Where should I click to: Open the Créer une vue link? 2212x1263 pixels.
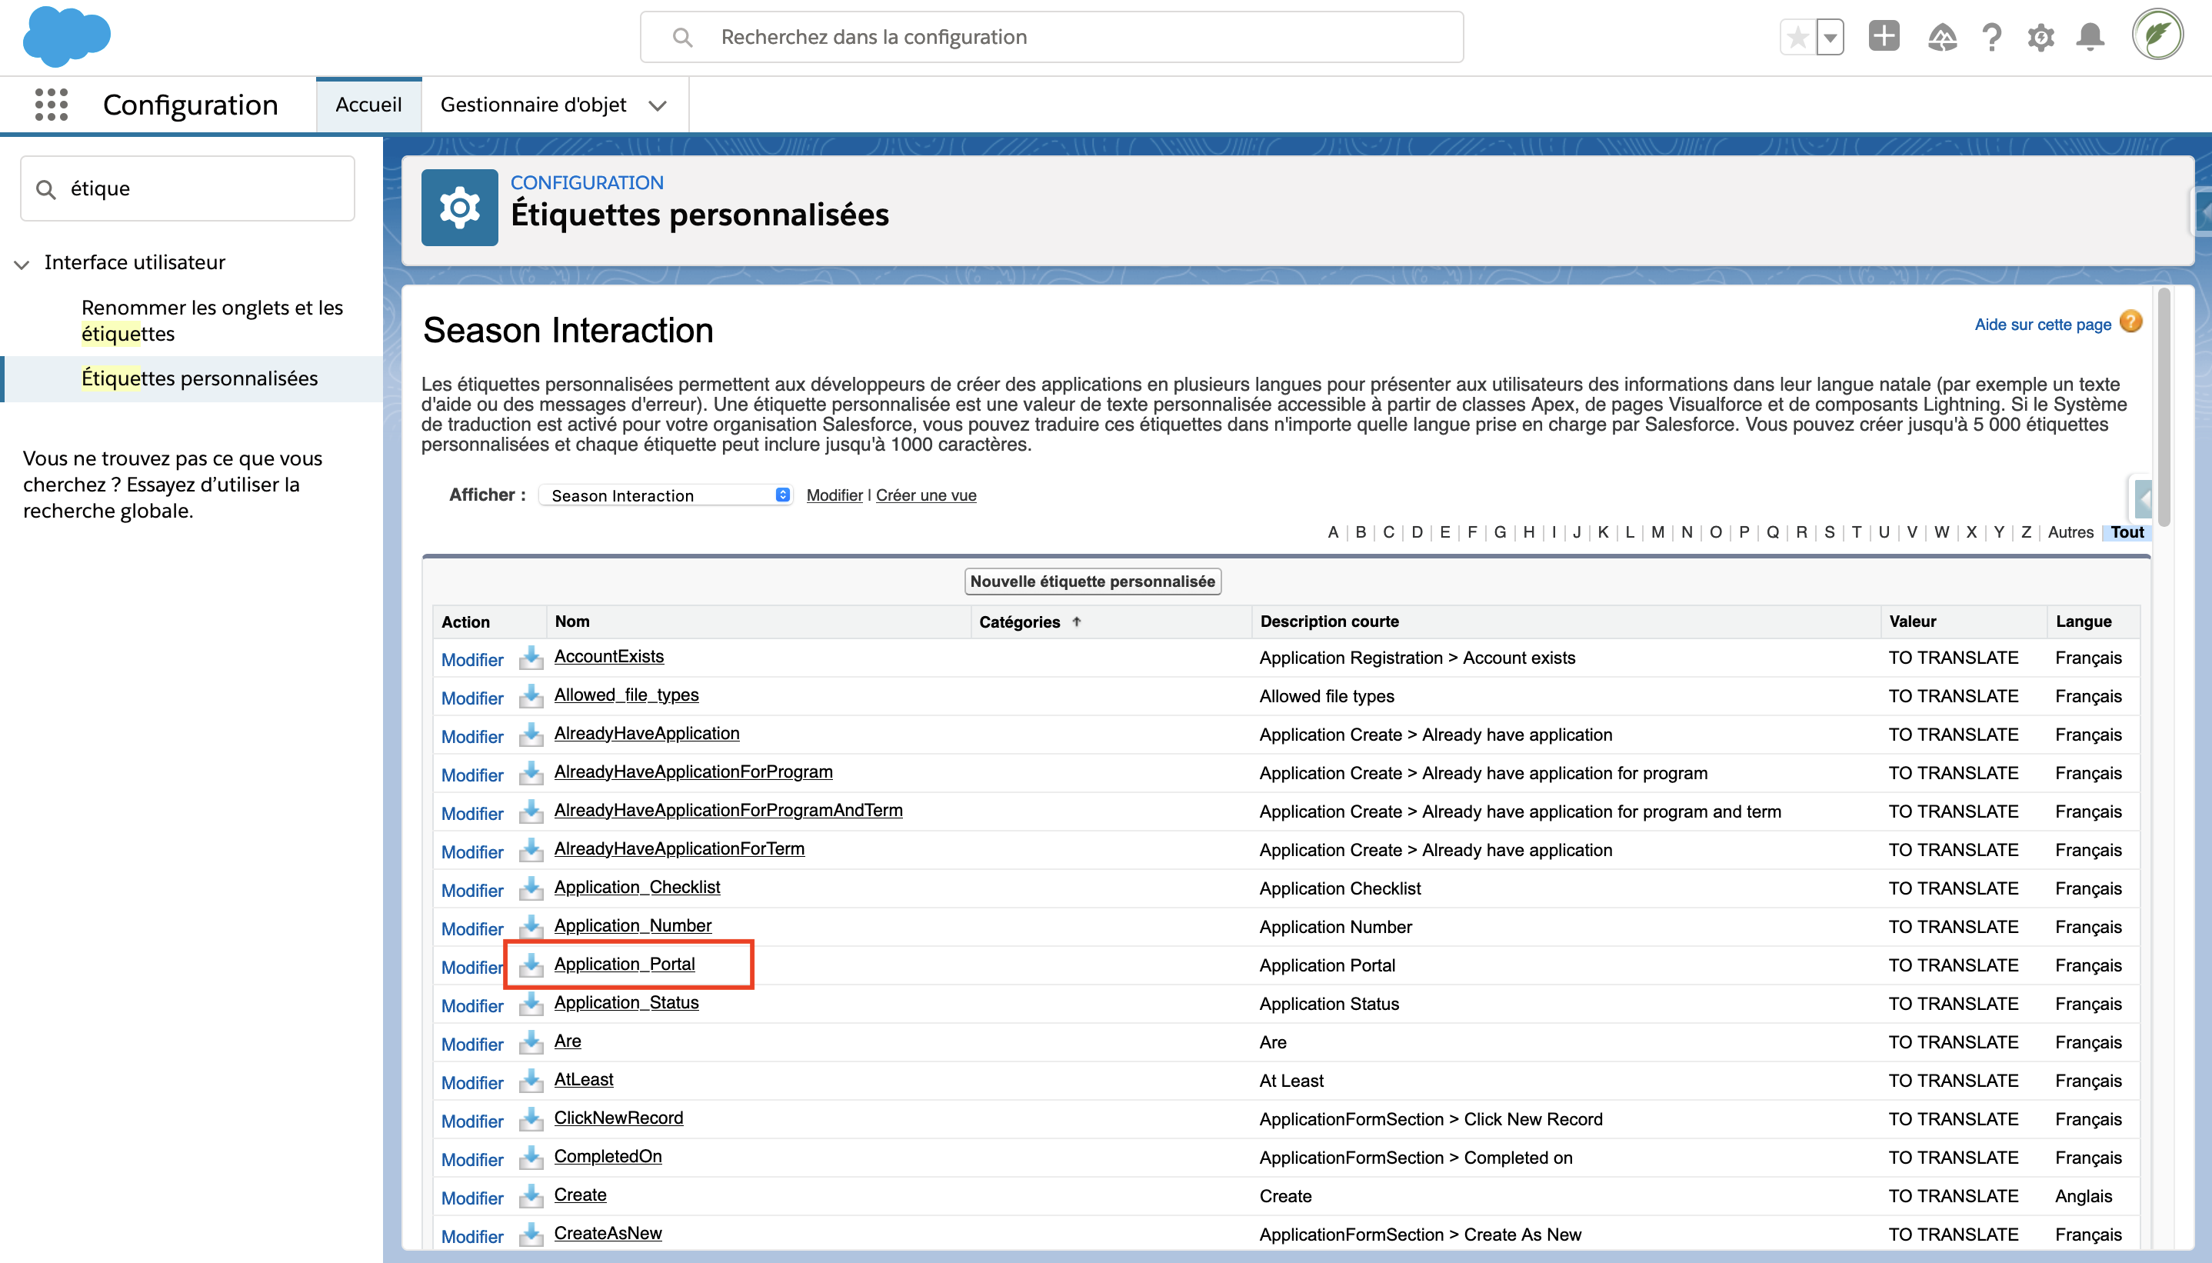click(x=925, y=495)
